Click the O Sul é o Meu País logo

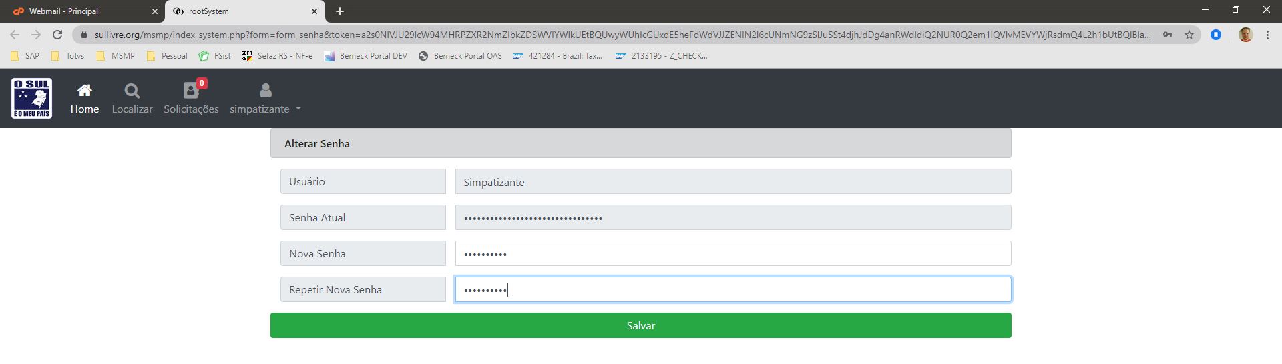click(31, 98)
